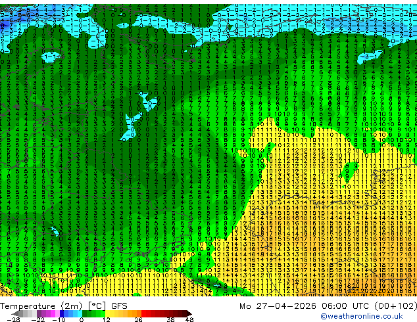Pick the -10 label on temperature scale

(59, 319)
